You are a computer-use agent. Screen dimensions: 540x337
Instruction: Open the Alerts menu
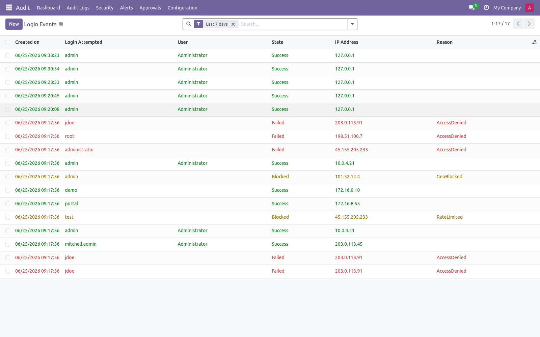tap(127, 8)
